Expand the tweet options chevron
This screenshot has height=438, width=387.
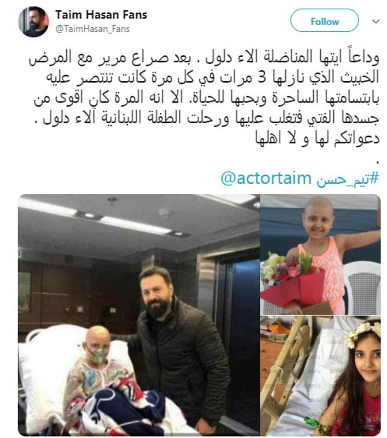(376, 21)
